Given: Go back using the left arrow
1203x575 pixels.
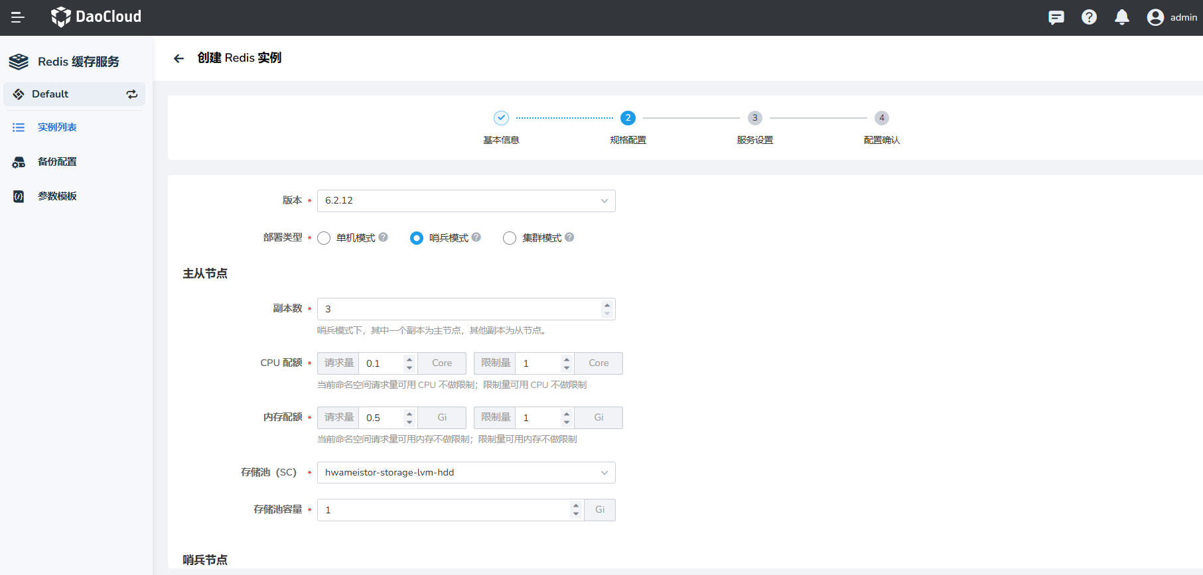Looking at the screenshot, I should click(x=178, y=58).
